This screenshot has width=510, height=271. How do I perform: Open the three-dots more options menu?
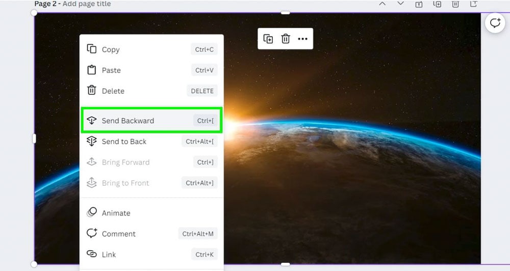[302, 39]
